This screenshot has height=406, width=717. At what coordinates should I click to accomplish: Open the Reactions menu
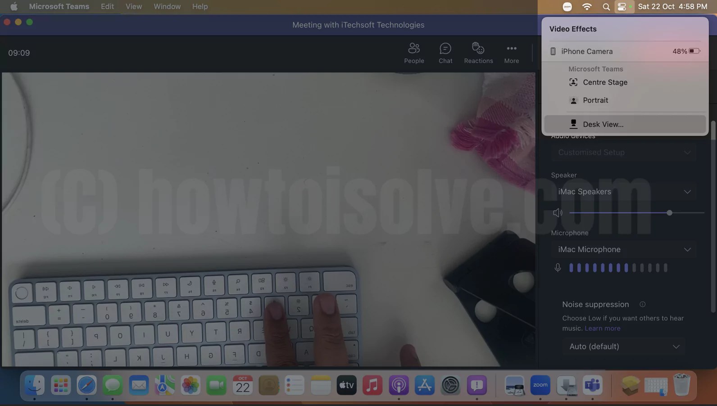point(478,53)
